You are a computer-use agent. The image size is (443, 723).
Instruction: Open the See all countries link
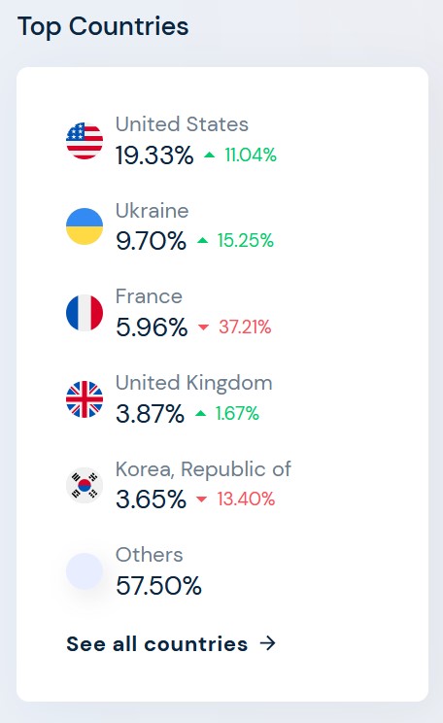[x=171, y=643]
